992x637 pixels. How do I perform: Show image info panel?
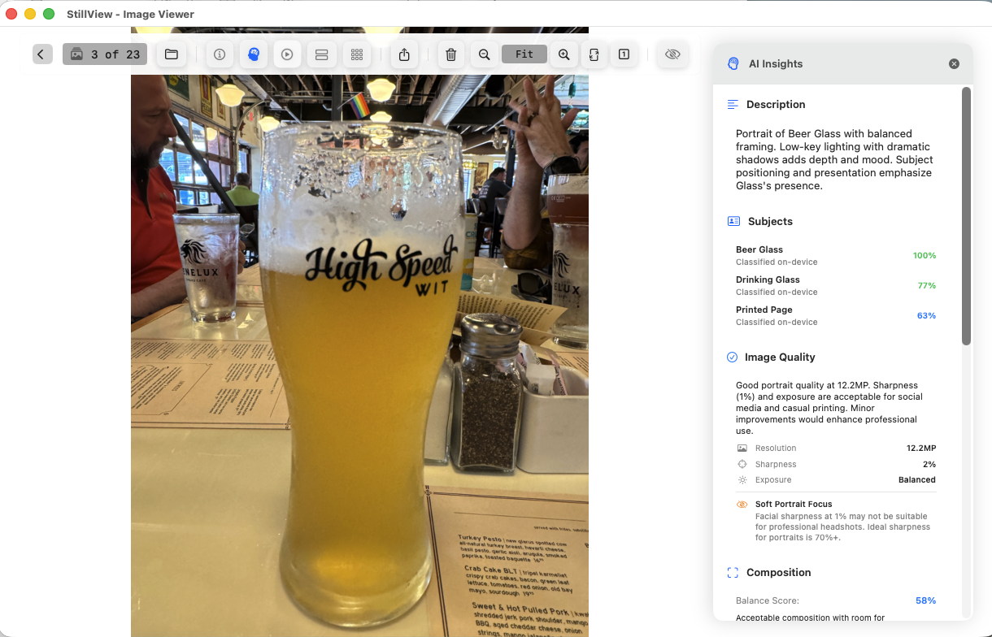pyautogui.click(x=219, y=54)
